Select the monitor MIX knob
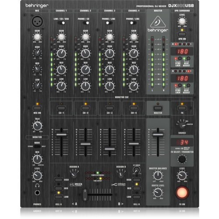 [37, 159]
